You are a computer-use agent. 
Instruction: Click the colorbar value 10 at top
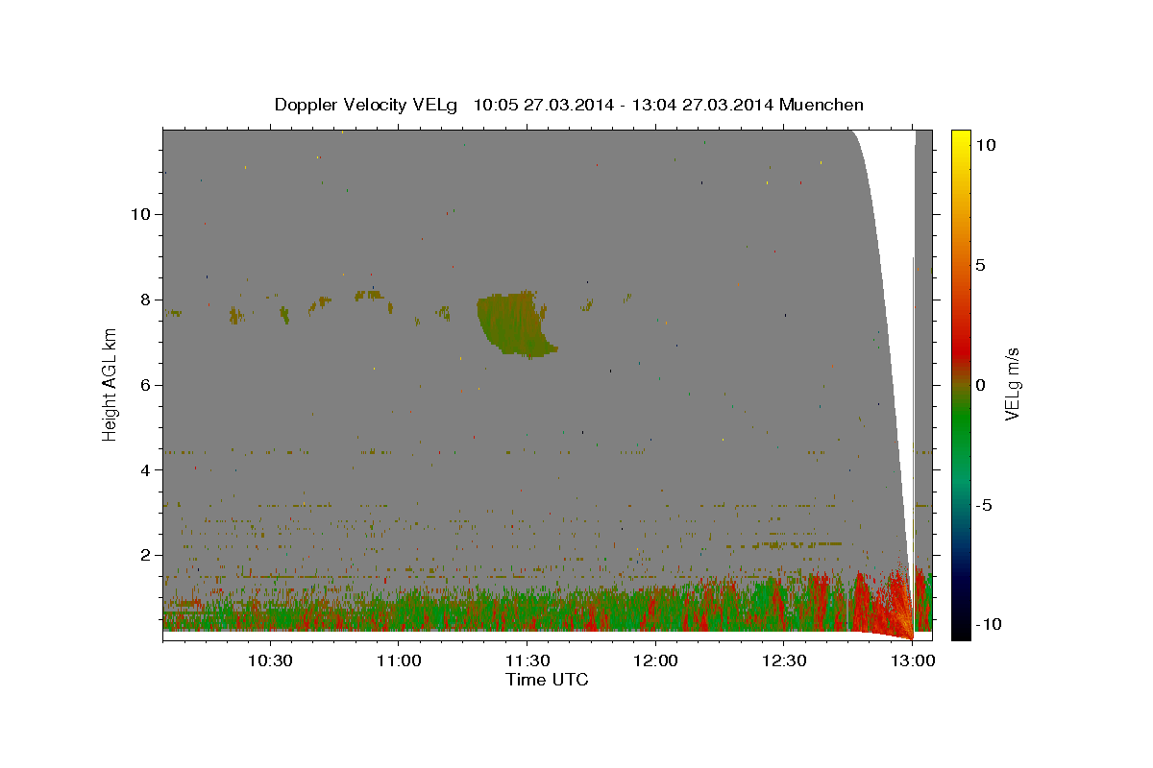(x=985, y=144)
